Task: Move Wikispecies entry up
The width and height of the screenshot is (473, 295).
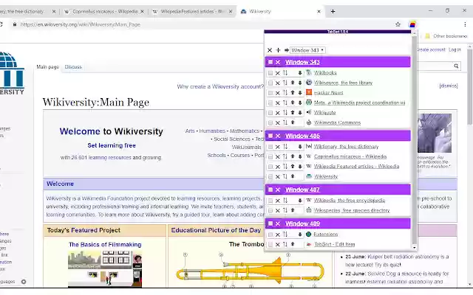Action: point(293,210)
